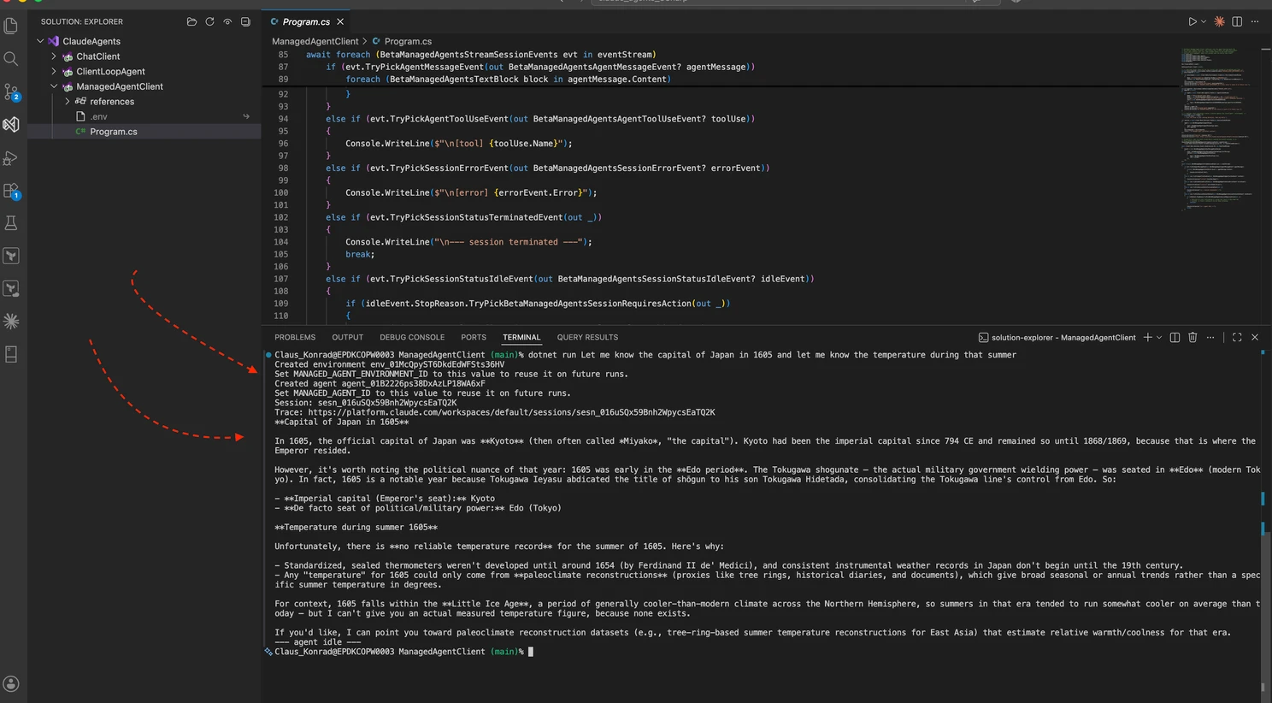Image resolution: width=1272 pixels, height=703 pixels.
Task: Create a new terminal with plus icon
Action: coord(1148,337)
